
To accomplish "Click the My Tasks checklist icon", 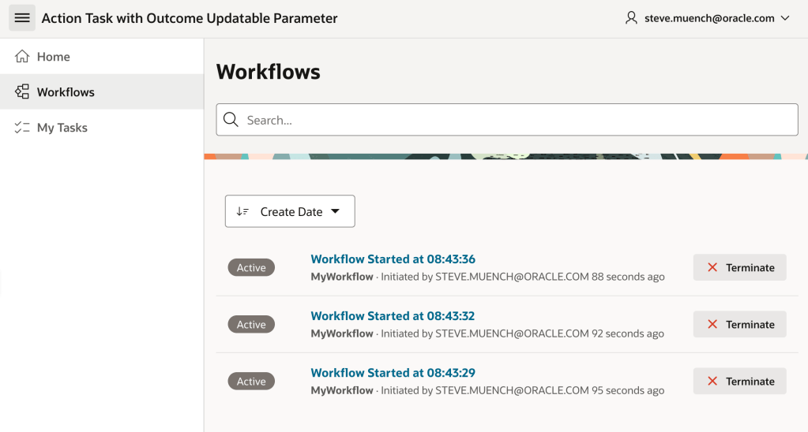I will tap(22, 128).
